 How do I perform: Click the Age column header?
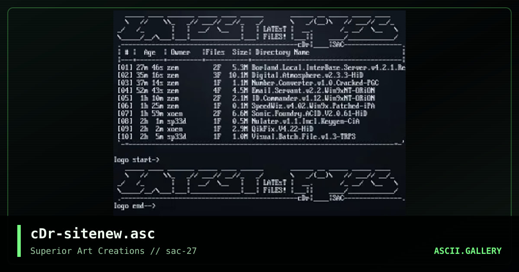click(x=149, y=52)
